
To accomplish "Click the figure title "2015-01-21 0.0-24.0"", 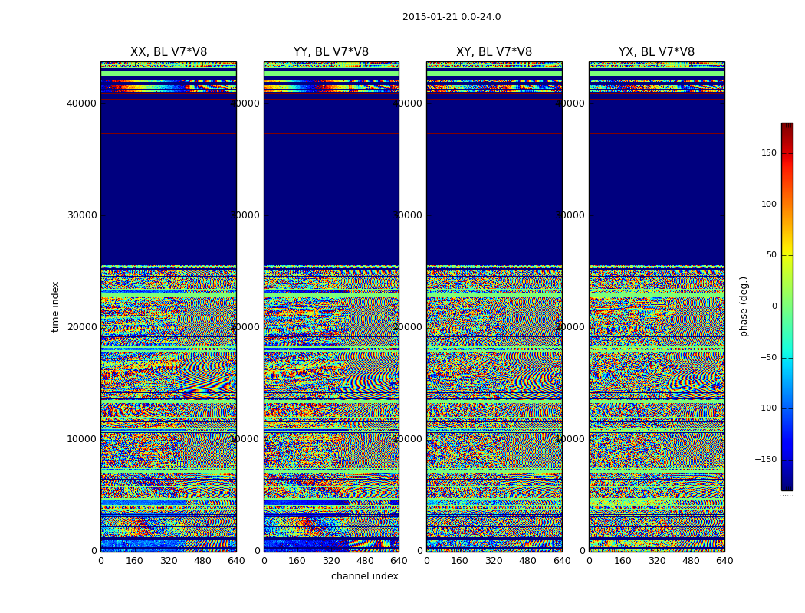I will 452,17.
